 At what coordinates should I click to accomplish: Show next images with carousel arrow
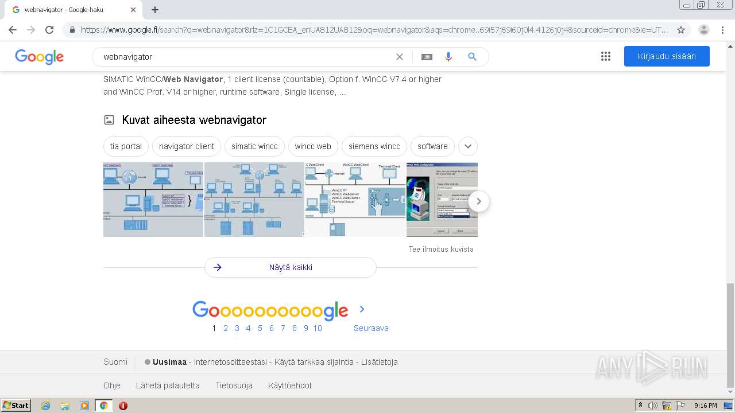point(478,201)
